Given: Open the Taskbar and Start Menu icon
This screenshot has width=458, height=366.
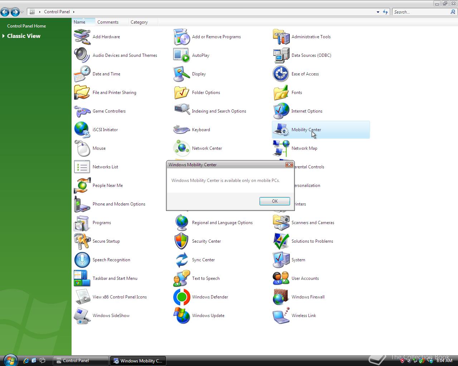Looking at the screenshot, I should point(82,278).
